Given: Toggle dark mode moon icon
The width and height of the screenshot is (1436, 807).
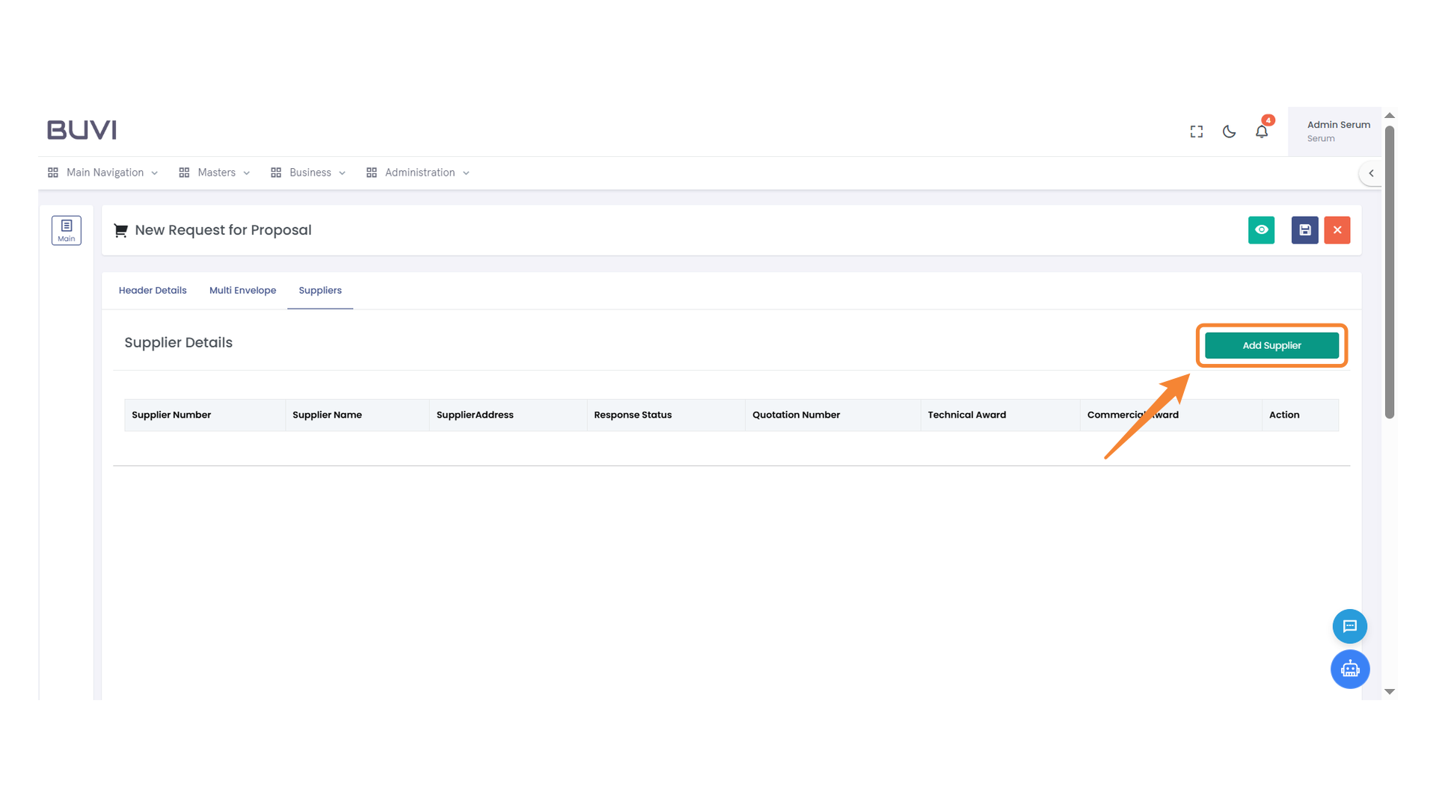Looking at the screenshot, I should click(1229, 132).
